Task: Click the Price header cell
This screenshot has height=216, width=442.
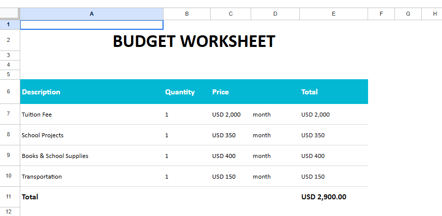Action: 221,92
